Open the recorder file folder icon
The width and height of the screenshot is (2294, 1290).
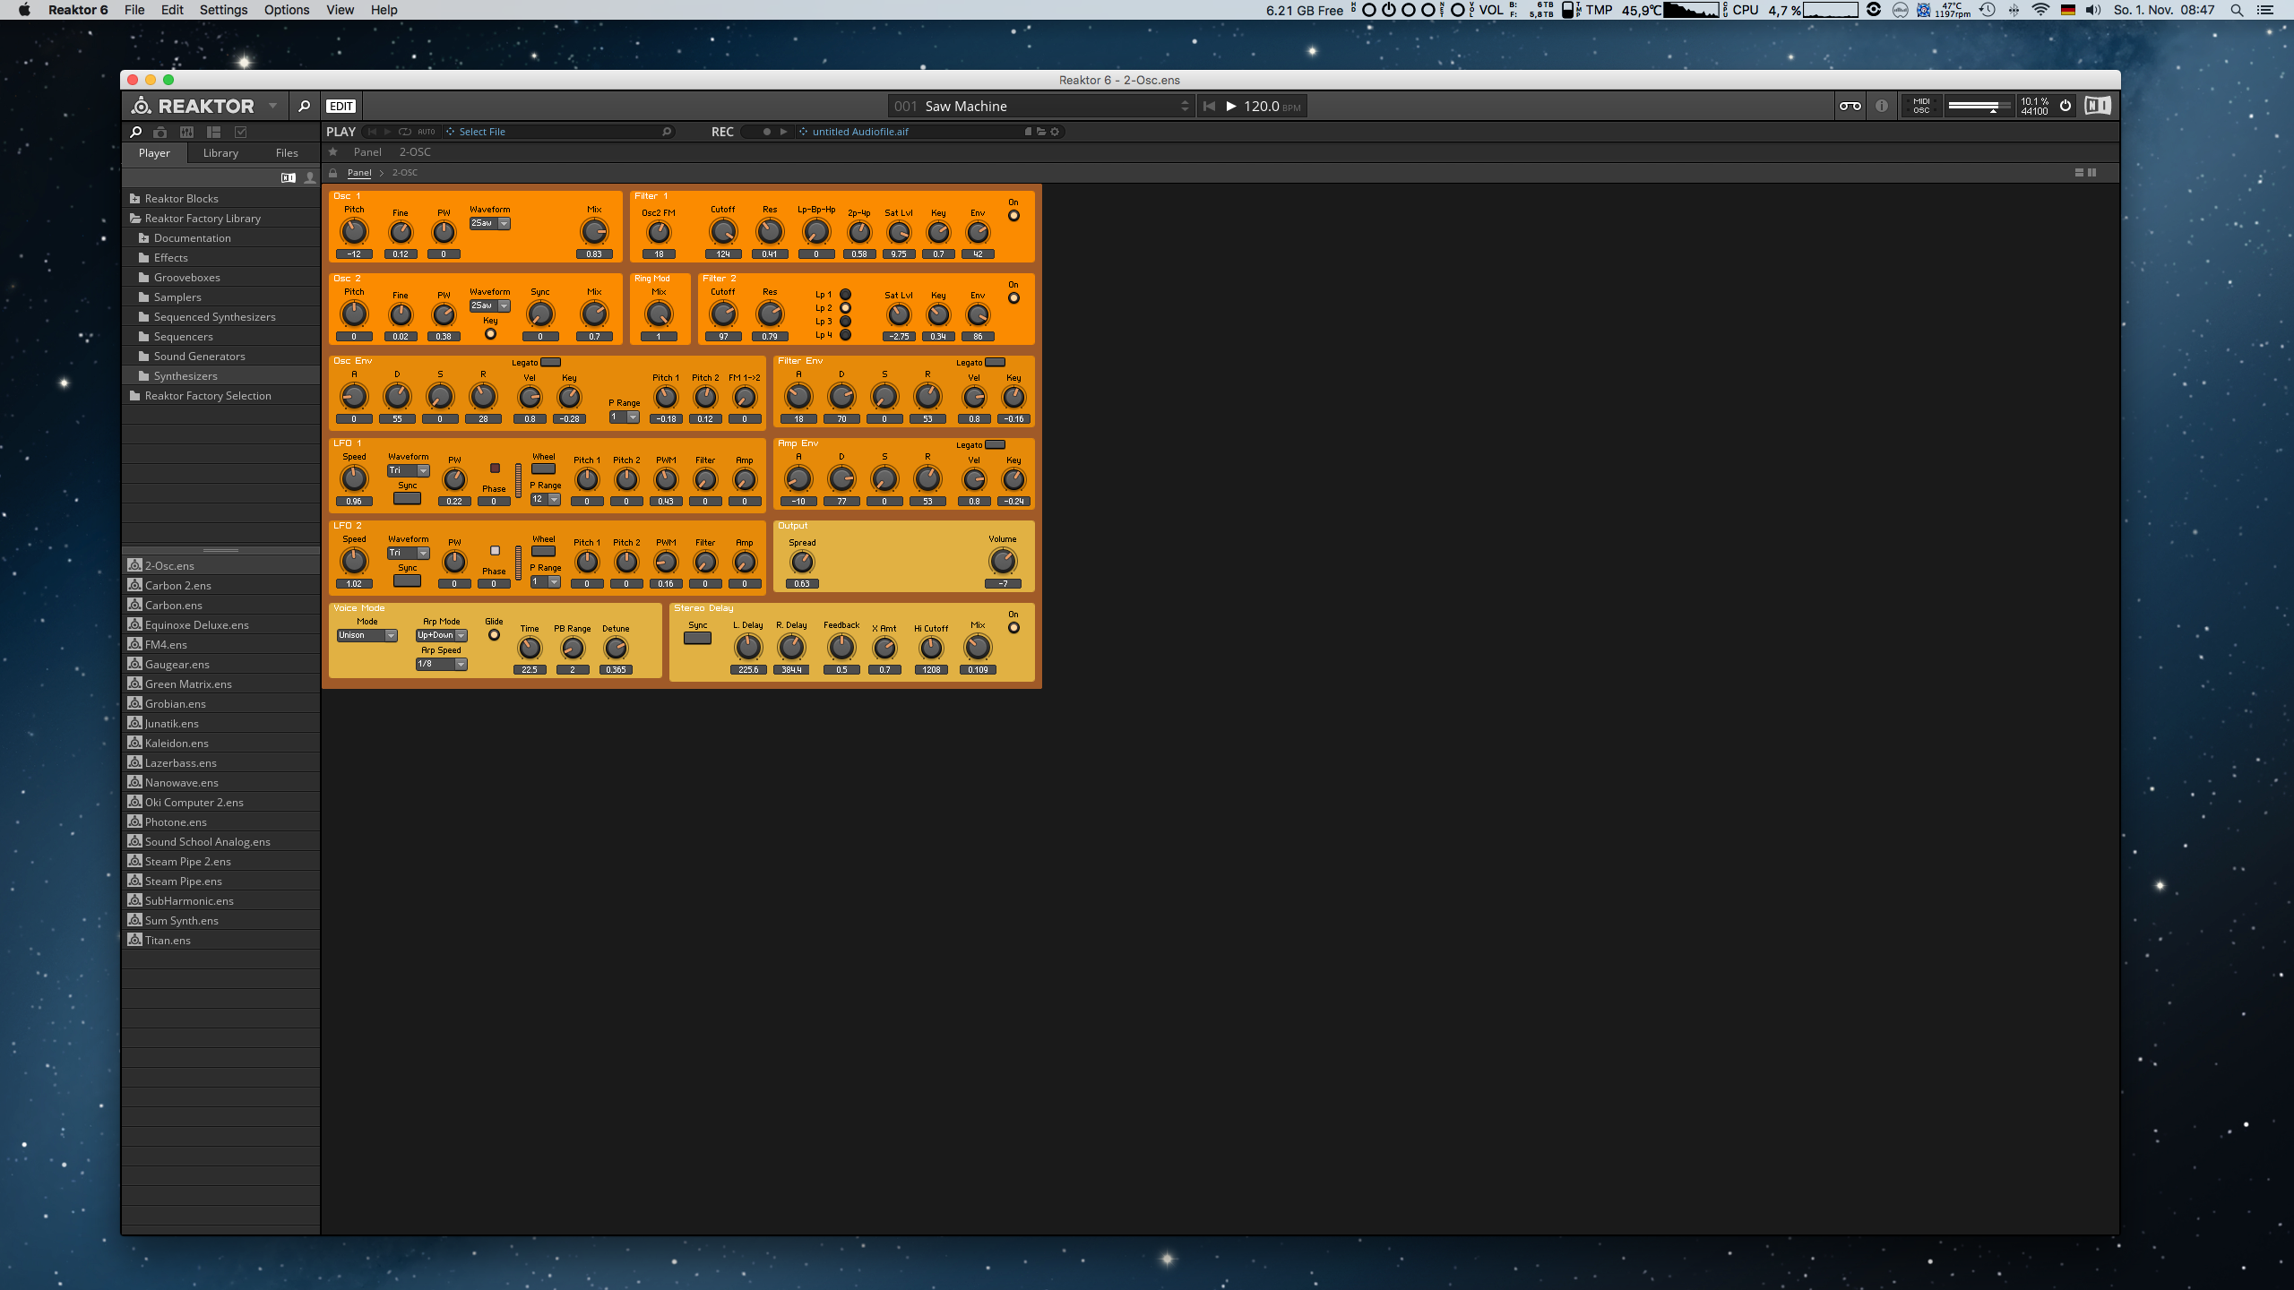tap(1041, 132)
